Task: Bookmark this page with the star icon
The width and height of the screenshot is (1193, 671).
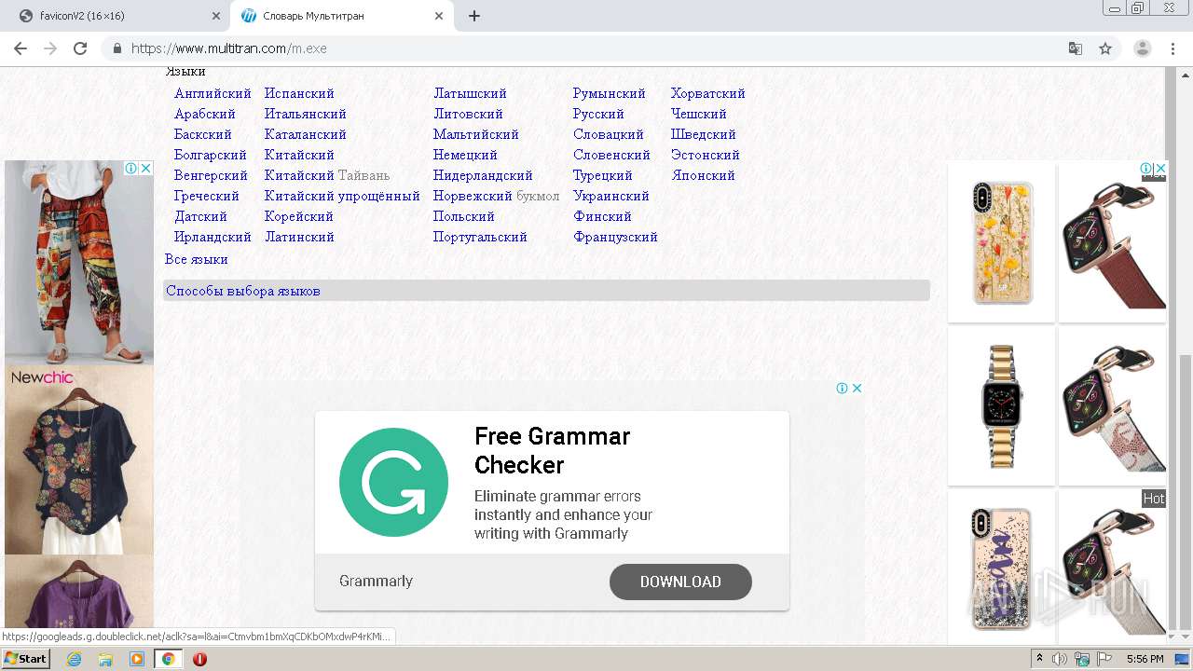Action: click(x=1105, y=48)
